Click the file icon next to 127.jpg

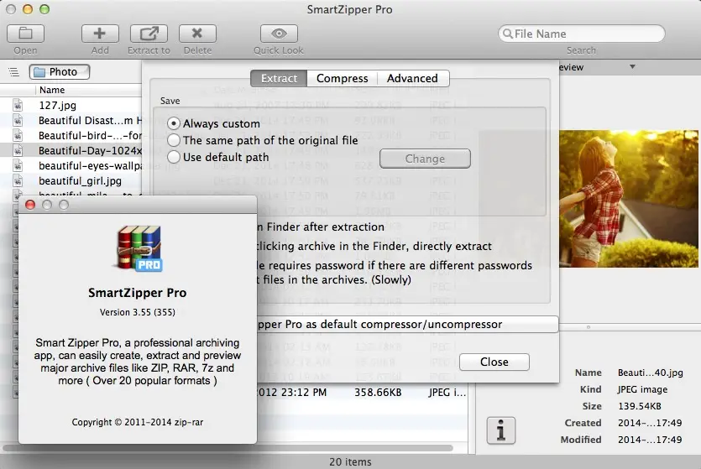18,106
